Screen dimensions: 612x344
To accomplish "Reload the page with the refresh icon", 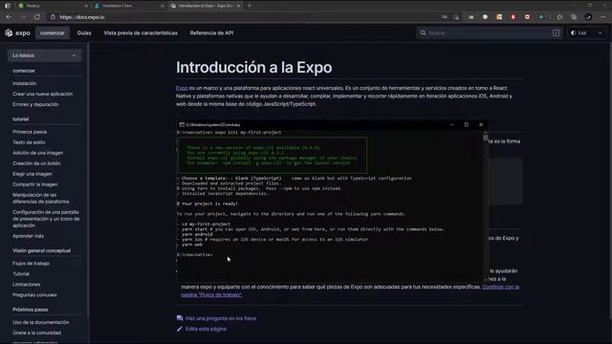I will click(x=36, y=17).
